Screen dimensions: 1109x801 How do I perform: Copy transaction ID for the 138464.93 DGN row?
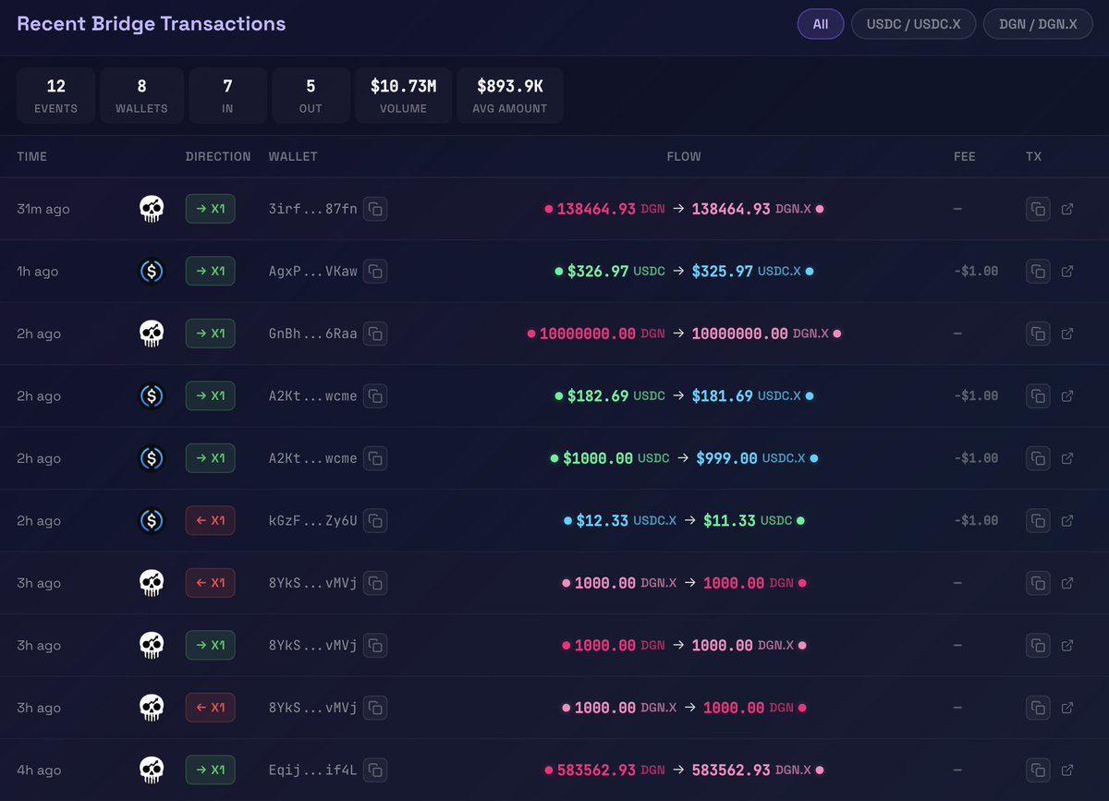coord(1038,209)
